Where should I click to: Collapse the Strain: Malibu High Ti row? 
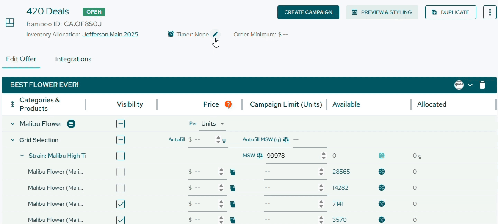pos(22,156)
